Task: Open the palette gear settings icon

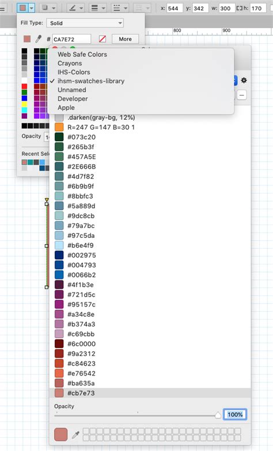Action: coord(244,80)
